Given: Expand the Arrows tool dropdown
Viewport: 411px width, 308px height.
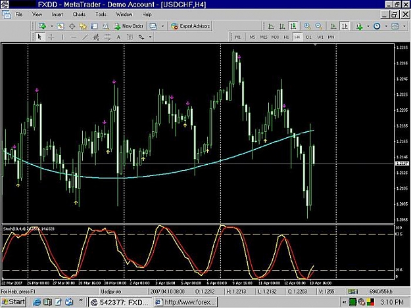Looking at the screenshot, I should [150, 37].
